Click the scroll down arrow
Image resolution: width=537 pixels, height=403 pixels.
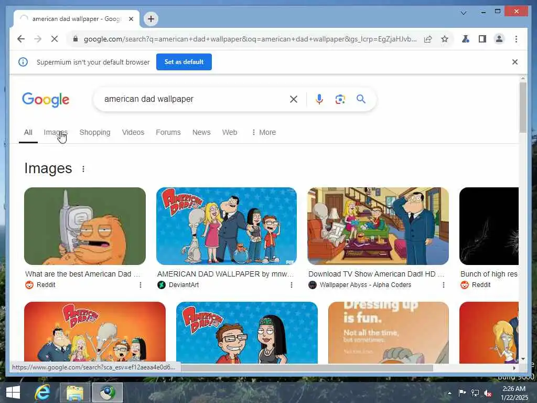click(523, 359)
